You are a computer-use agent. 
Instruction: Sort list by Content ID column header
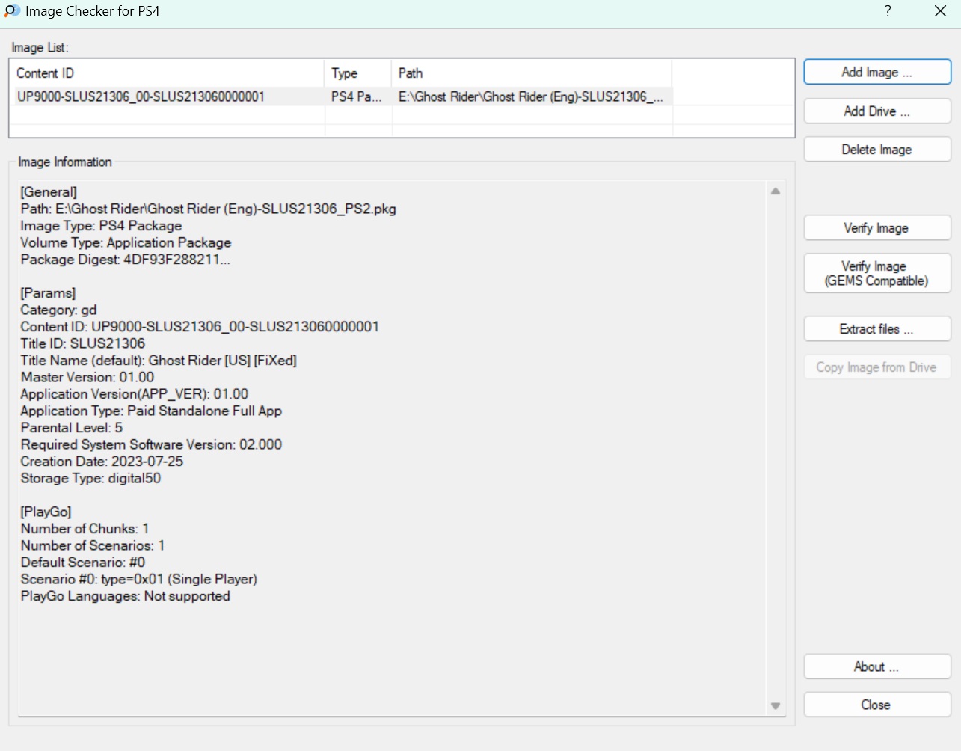(167, 73)
